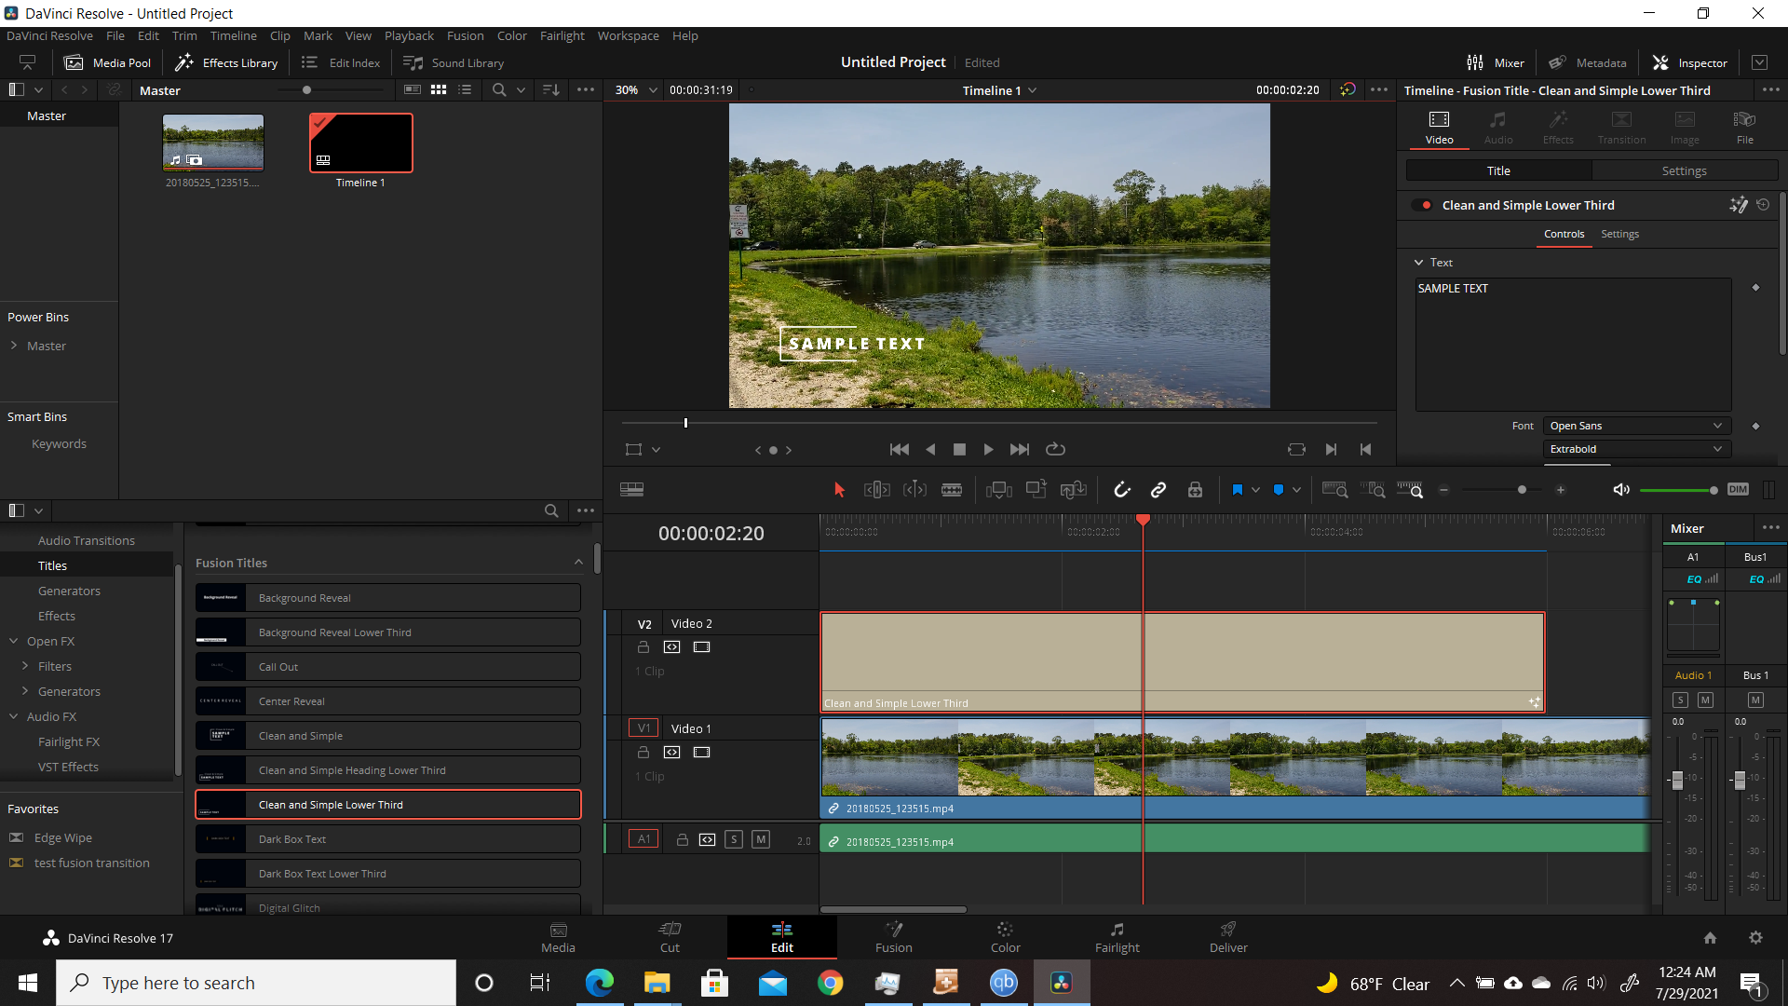Open the Workspace menu
The image size is (1788, 1006).
tap(628, 36)
